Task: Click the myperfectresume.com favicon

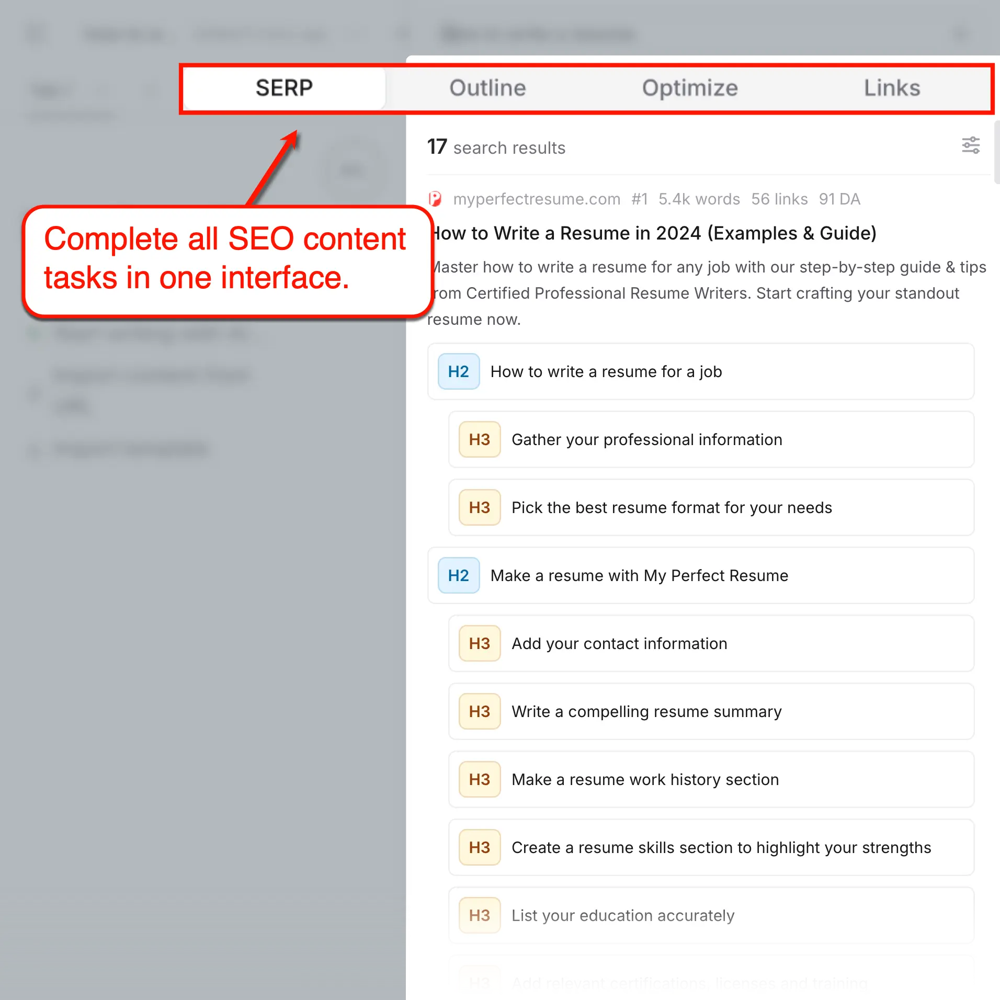Action: [x=436, y=199]
